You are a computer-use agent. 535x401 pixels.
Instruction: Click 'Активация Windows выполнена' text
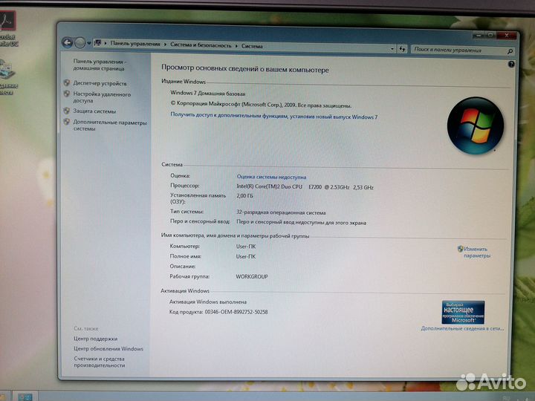[x=208, y=301]
